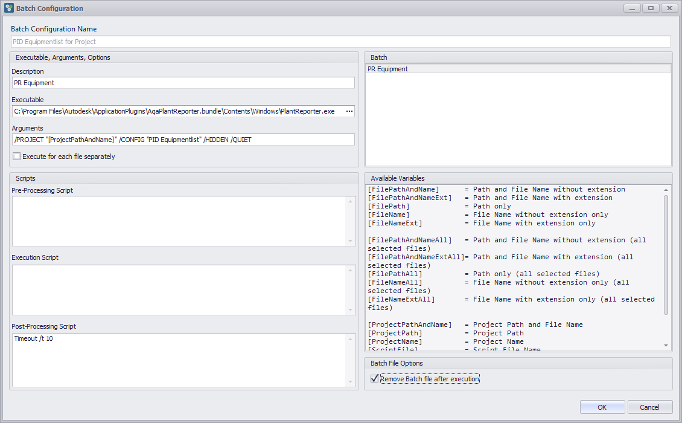The height and width of the screenshot is (423, 682).
Task: Click inside the Post-Processing Script box
Action: 179,360
